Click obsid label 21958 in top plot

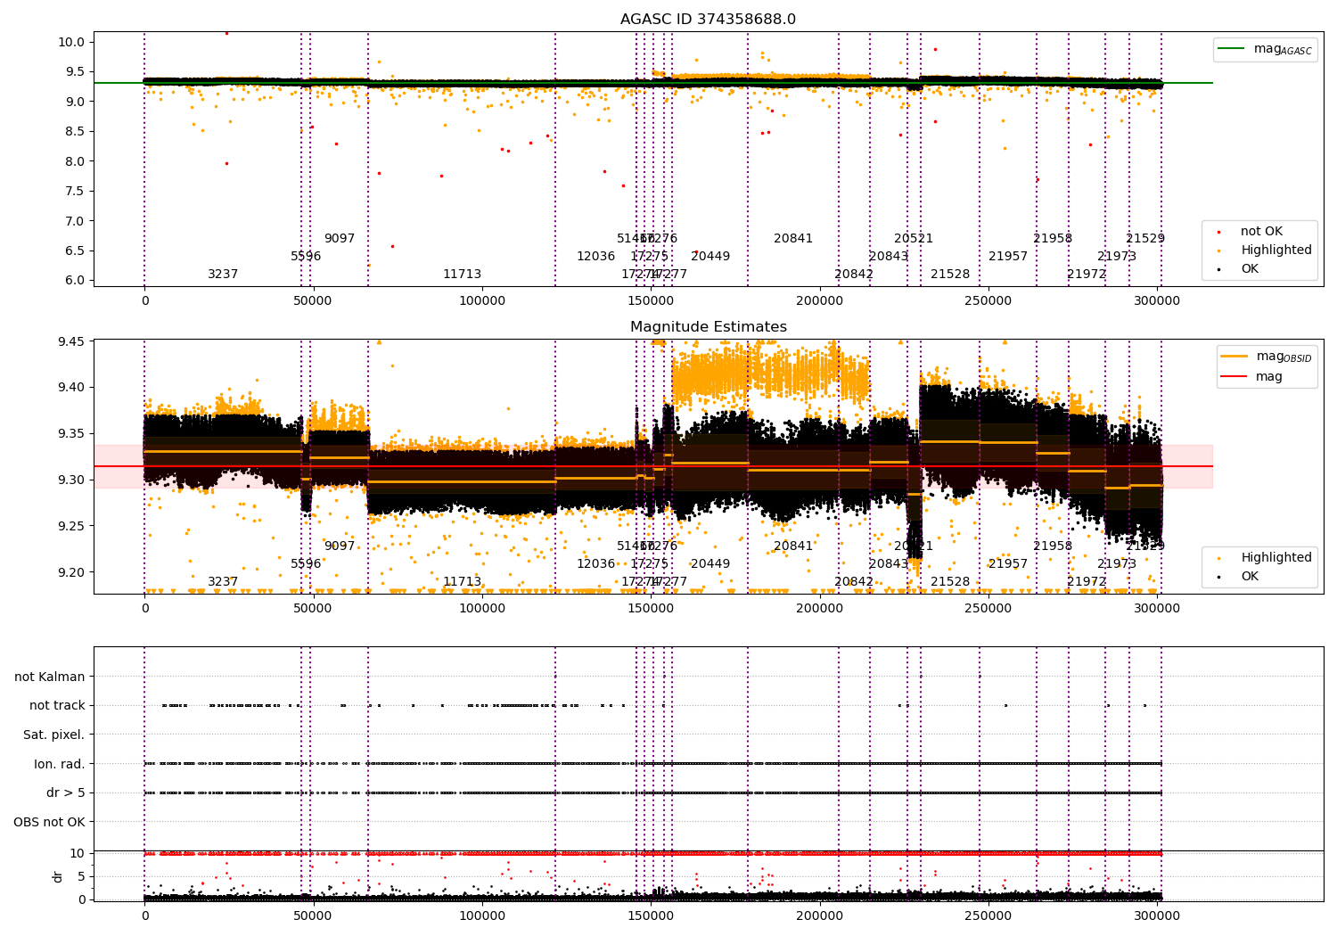coord(1053,239)
